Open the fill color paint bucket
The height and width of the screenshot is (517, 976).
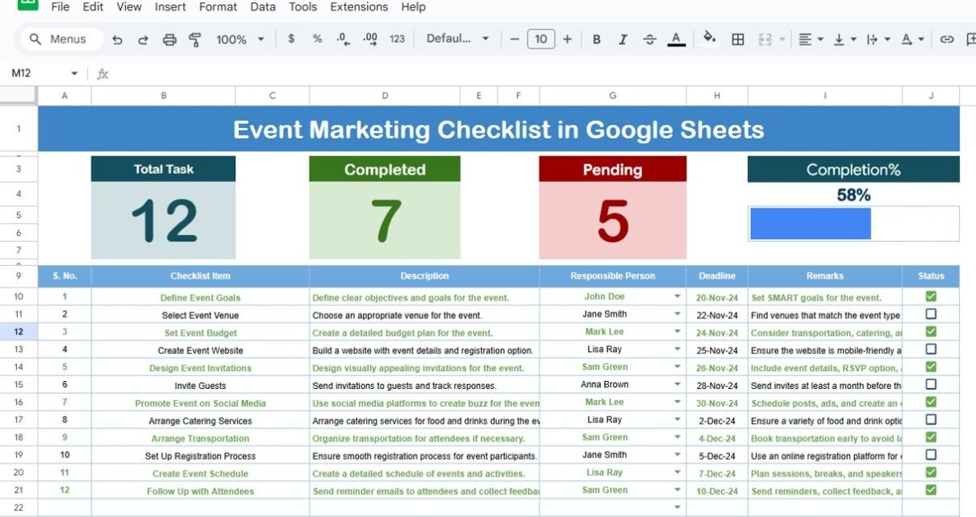click(x=710, y=38)
